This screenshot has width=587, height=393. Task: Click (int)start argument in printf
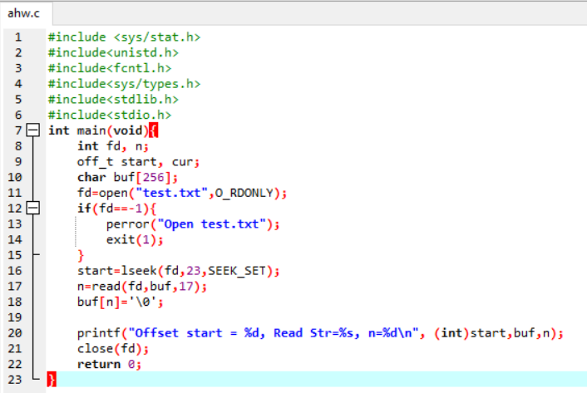pyautogui.click(x=471, y=333)
